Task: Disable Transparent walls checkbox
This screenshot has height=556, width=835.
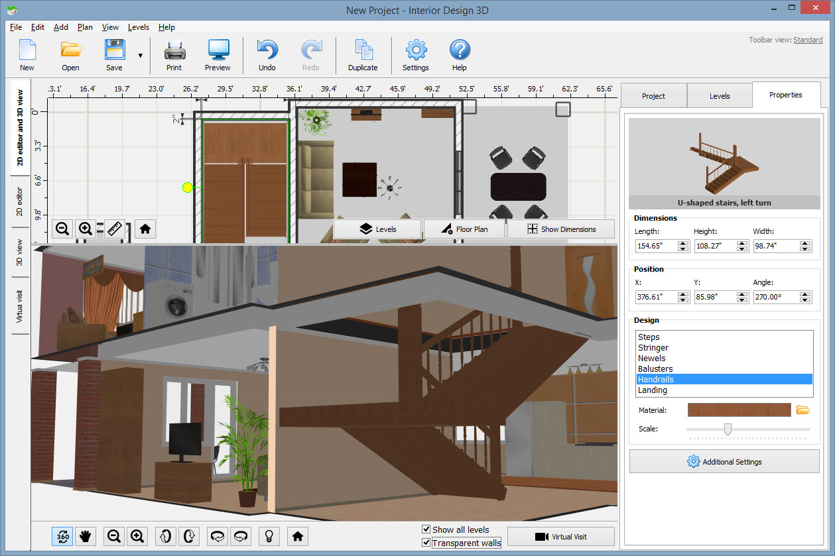Action: point(426,542)
